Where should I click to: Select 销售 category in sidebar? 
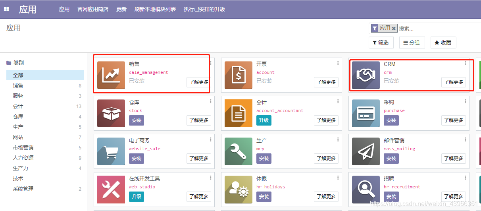[x=45, y=85]
